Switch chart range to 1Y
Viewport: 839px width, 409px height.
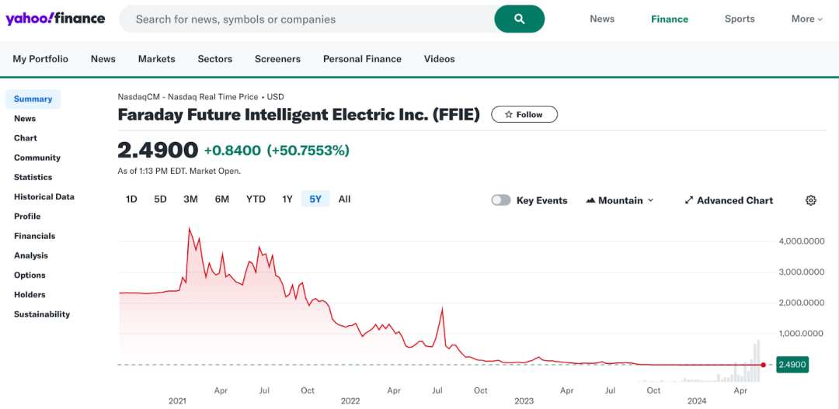pos(287,199)
